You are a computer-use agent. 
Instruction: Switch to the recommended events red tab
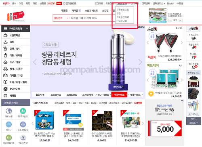[119, 95]
